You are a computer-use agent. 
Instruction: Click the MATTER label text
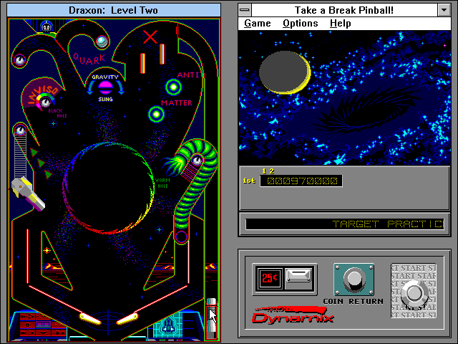point(177,103)
